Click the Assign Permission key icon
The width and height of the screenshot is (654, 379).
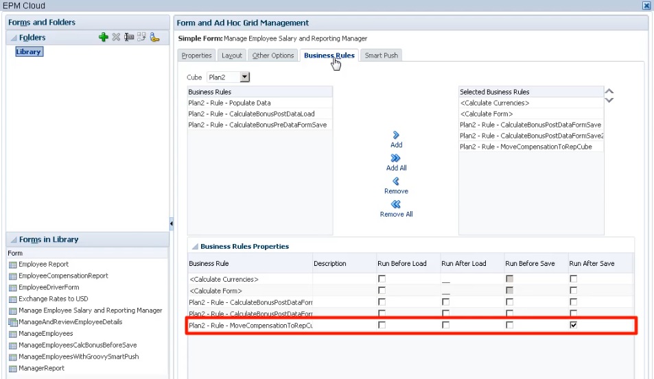(154, 37)
